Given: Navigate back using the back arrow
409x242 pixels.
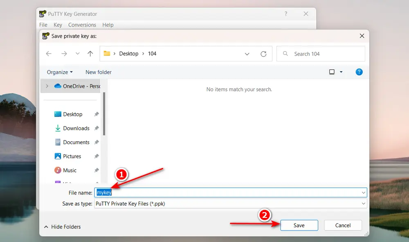Looking at the screenshot, I should [x=49, y=54].
